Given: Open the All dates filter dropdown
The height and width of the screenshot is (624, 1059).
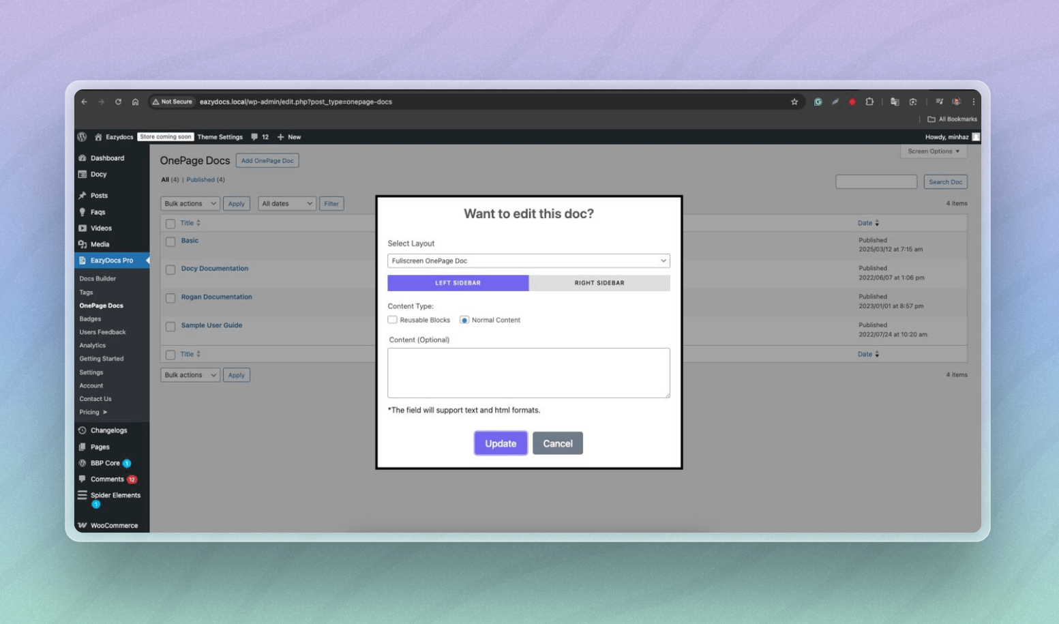Looking at the screenshot, I should 286,203.
